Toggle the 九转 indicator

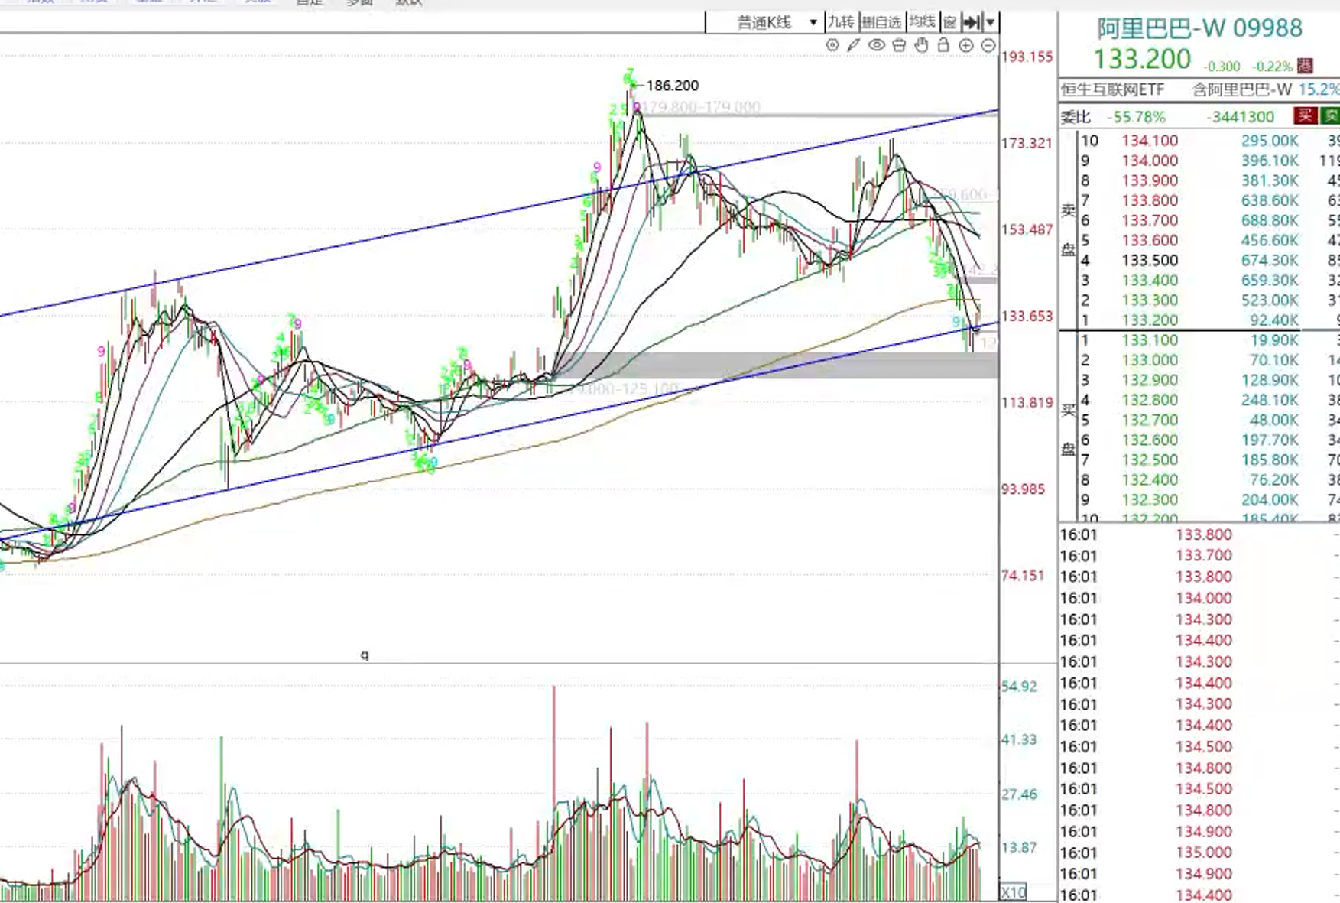coord(842,22)
